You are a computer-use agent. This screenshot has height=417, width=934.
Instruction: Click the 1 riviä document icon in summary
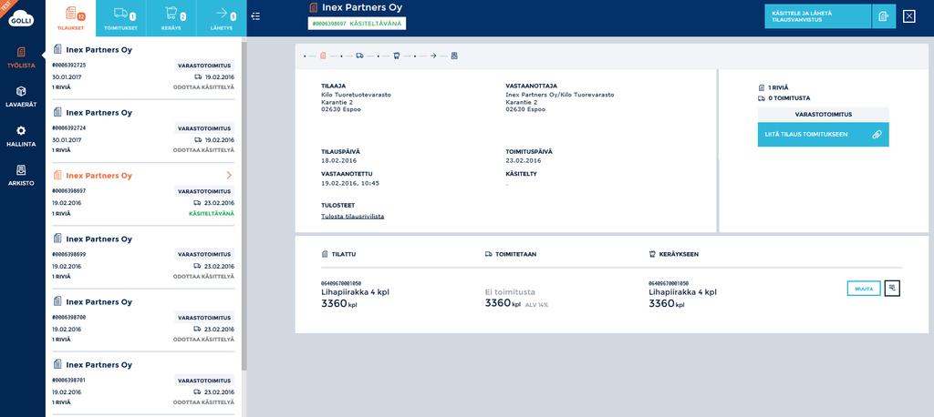pyautogui.click(x=762, y=87)
